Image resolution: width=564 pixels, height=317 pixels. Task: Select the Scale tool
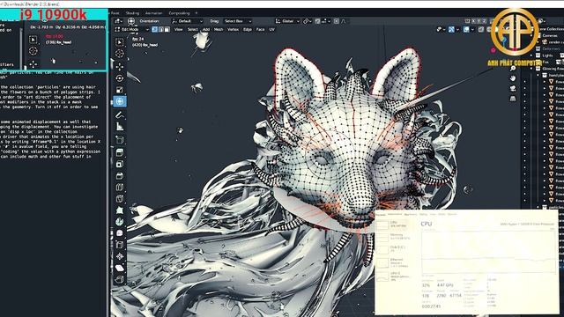point(120,90)
